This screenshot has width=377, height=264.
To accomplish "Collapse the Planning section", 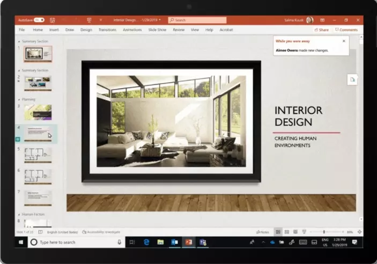I will pos(19,99).
